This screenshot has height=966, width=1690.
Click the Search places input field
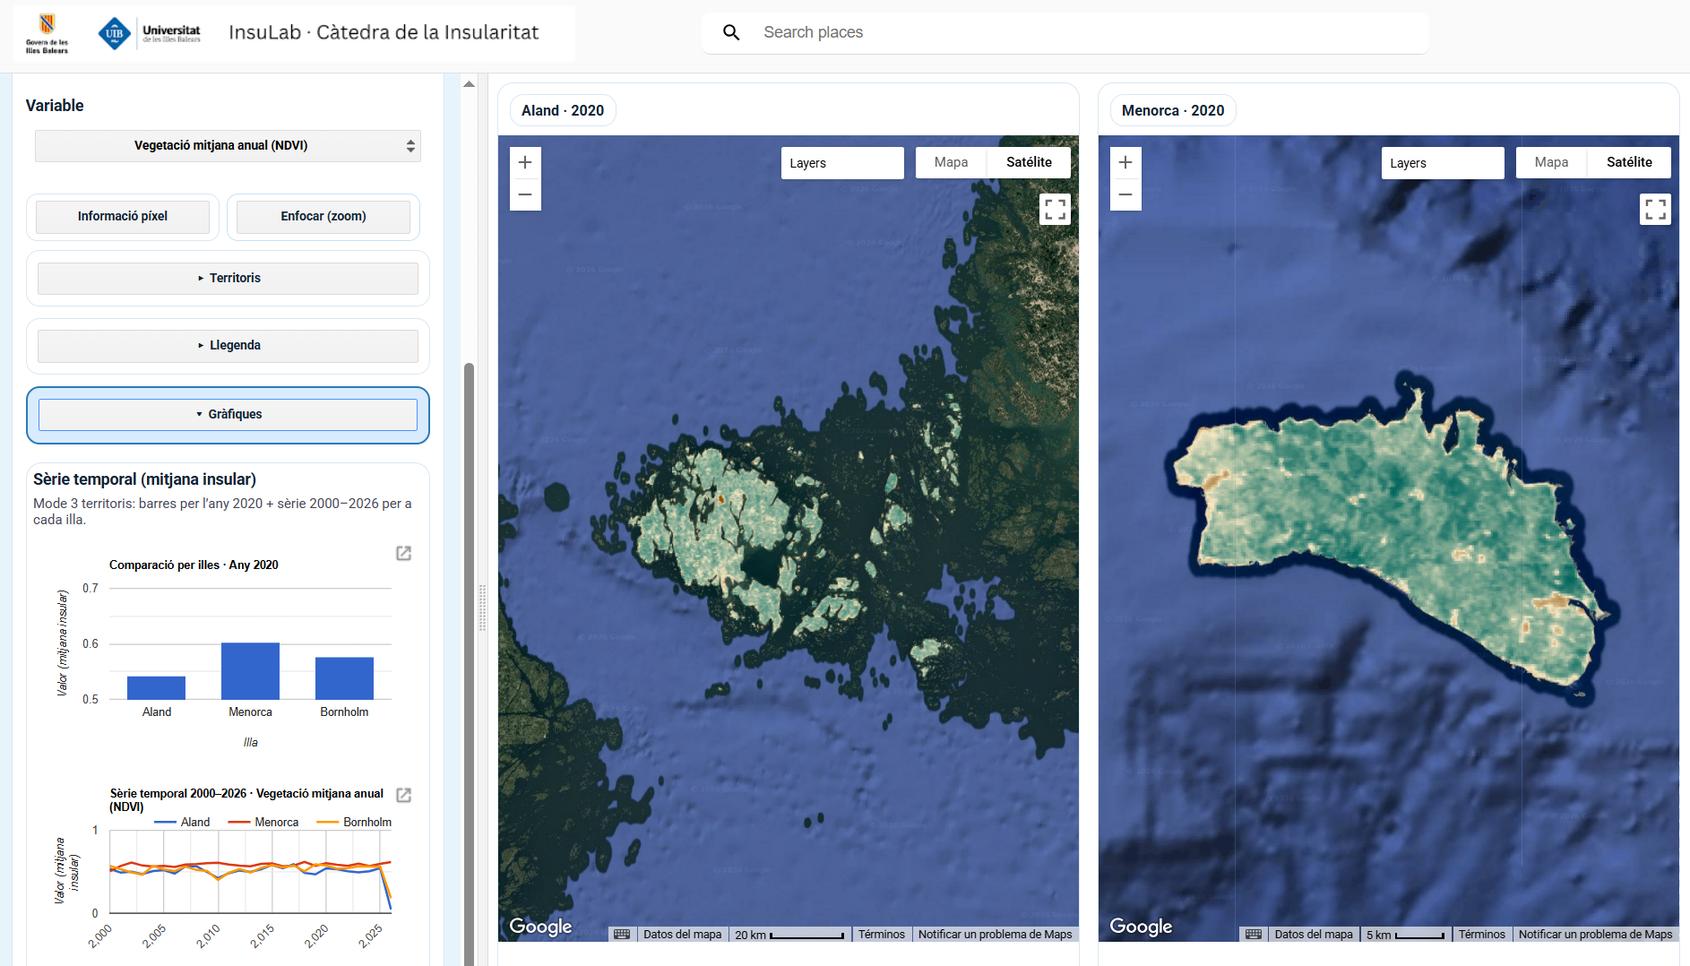[x=1075, y=32]
